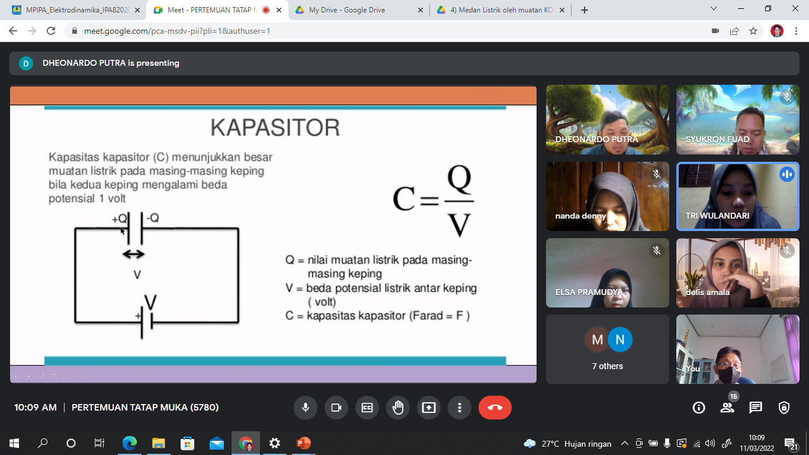The image size is (809, 455).
Task: Bookmark this page with star icon
Action: click(x=753, y=31)
